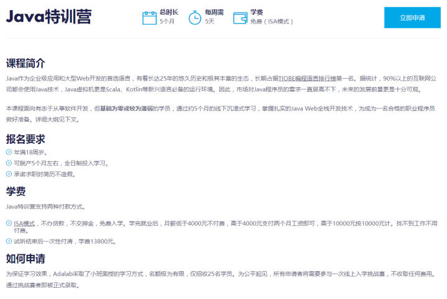Click the bold 基础为零或较为薄弱 text
447x299 pixels.
126,109
